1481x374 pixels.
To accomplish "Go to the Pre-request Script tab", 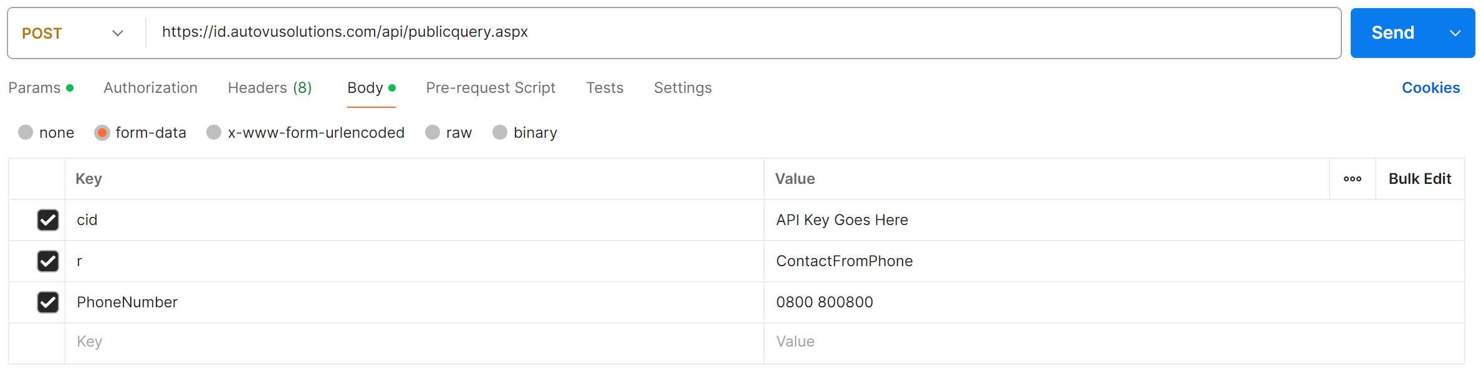I will pyautogui.click(x=491, y=88).
